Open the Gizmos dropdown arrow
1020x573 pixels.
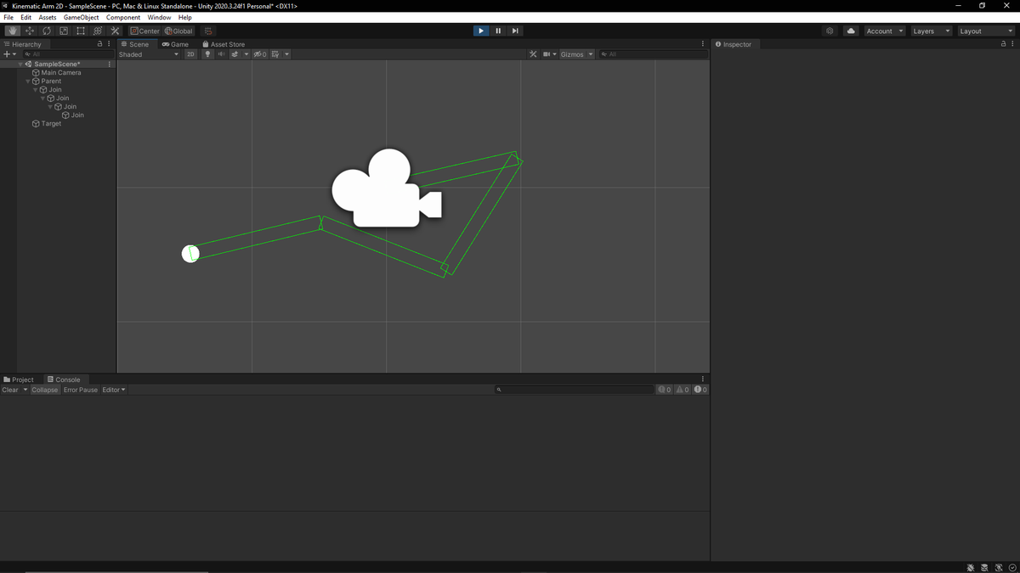point(591,54)
